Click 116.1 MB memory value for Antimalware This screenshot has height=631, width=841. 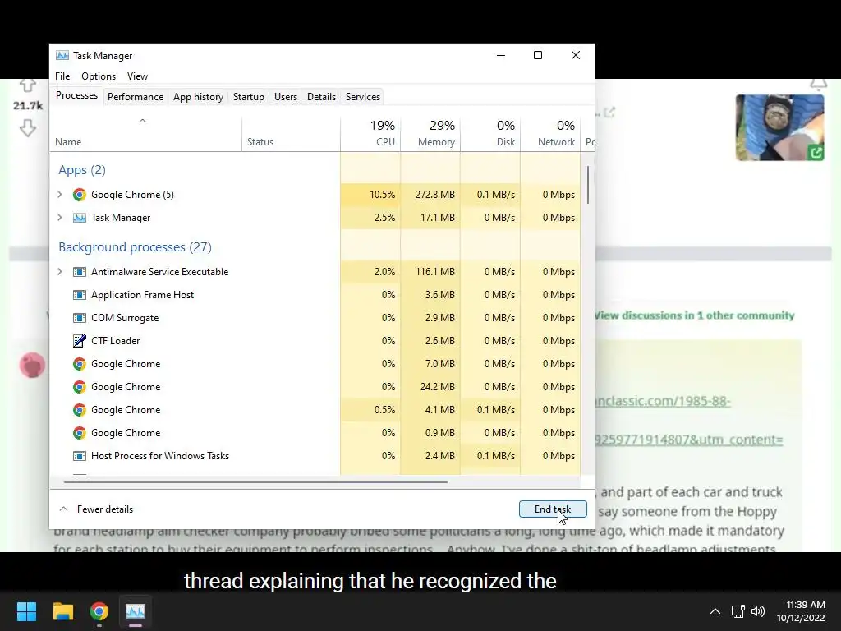pyautogui.click(x=430, y=272)
